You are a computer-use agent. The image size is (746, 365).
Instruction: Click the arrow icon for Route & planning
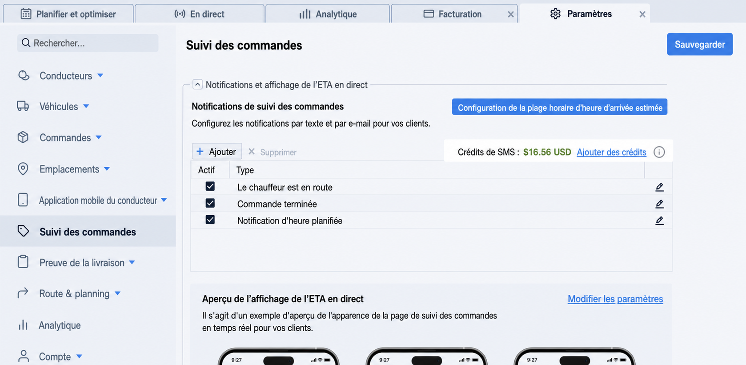click(x=23, y=293)
